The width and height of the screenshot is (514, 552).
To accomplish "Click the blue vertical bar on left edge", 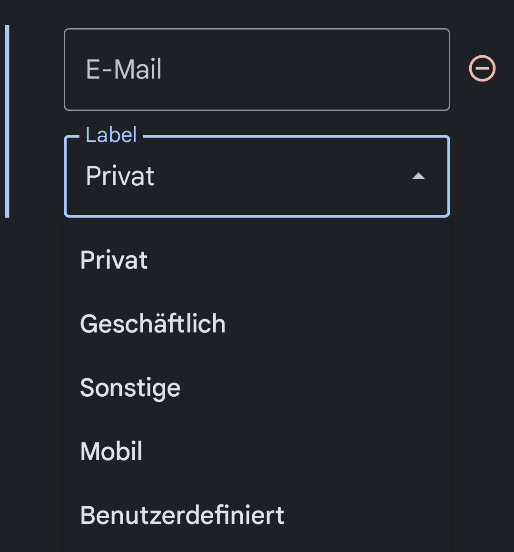I will click(7, 121).
